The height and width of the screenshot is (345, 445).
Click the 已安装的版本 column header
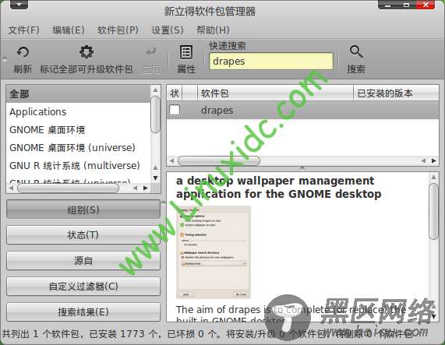[396, 93]
